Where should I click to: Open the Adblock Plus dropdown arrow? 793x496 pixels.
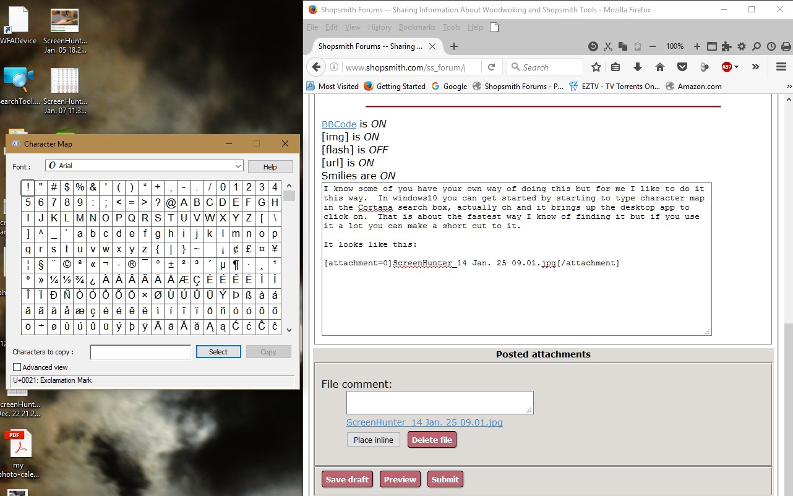736,67
